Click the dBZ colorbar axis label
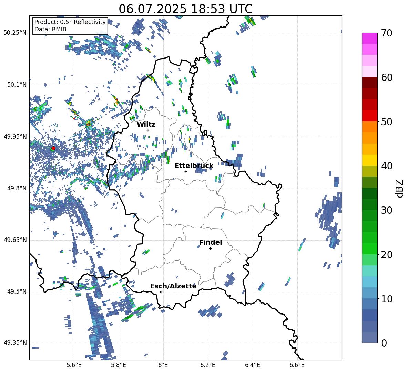Image resolution: width=408 pixels, height=372 pixels. coord(400,188)
